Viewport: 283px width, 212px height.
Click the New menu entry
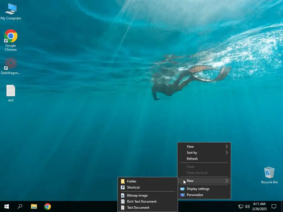[204, 181]
